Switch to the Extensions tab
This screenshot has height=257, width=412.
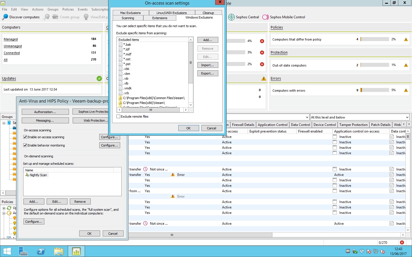160,18
